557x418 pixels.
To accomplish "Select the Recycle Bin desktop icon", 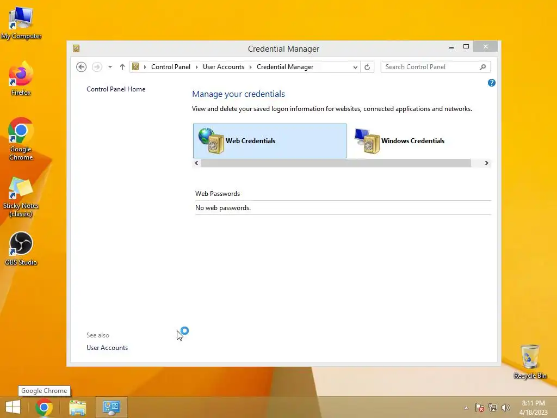I will pyautogui.click(x=530, y=361).
